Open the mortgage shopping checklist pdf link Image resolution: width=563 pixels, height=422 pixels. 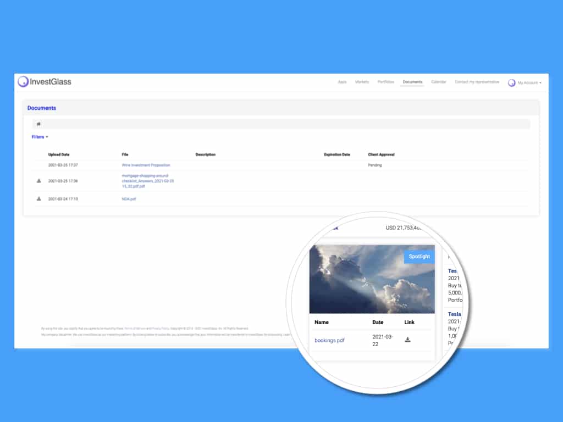(147, 181)
